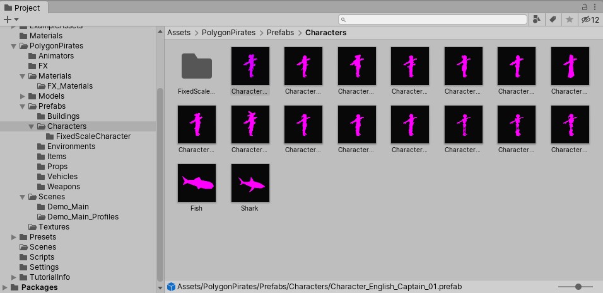Collapse the Materials folder containing FX_Materials
This screenshot has width=603, height=293.
(23, 76)
